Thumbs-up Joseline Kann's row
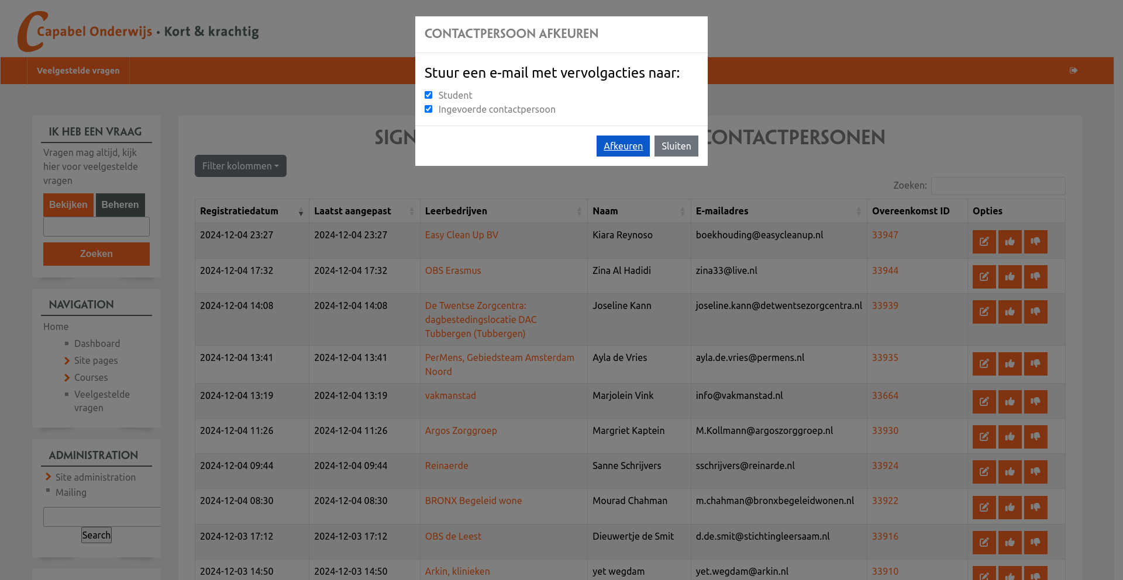Screen dimensions: 1123x580 pos(1010,312)
